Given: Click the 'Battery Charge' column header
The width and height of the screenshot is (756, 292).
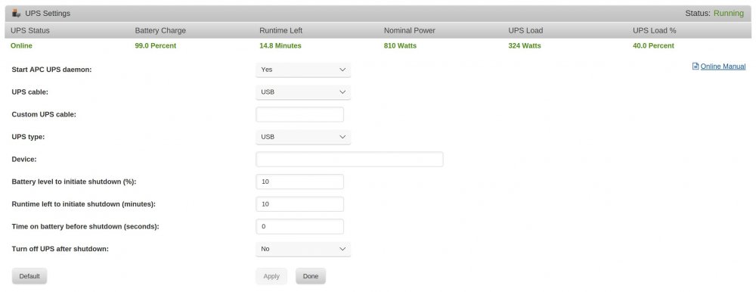Looking at the screenshot, I should [160, 30].
